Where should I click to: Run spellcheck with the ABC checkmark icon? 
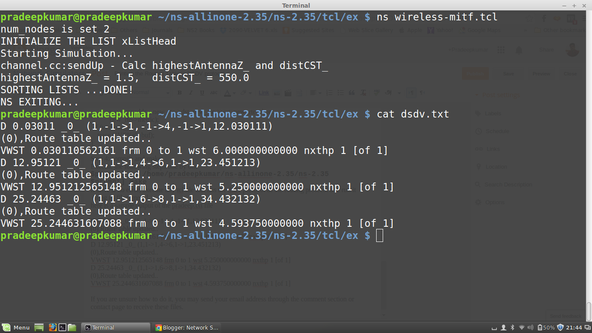pyautogui.click(x=376, y=92)
